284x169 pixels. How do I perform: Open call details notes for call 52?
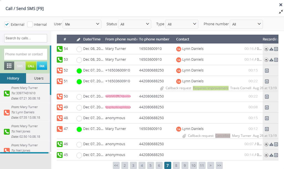pyautogui.click(x=267, y=70)
